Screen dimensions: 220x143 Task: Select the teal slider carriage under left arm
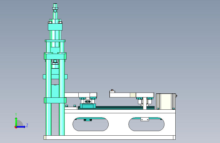(x=88, y=106)
